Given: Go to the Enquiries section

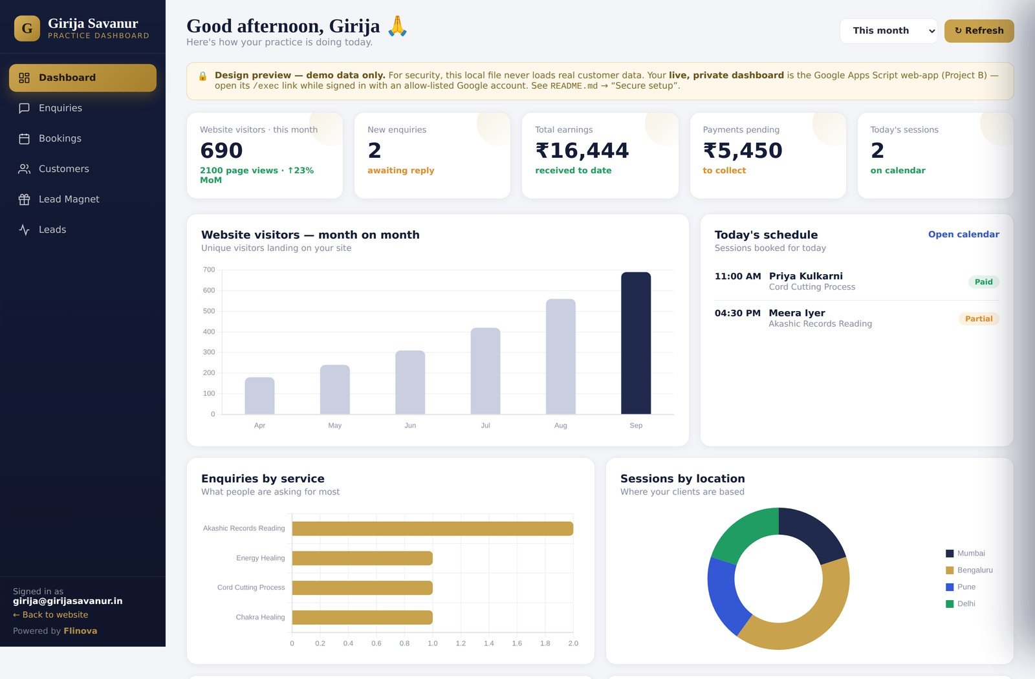Looking at the screenshot, I should [83, 108].
